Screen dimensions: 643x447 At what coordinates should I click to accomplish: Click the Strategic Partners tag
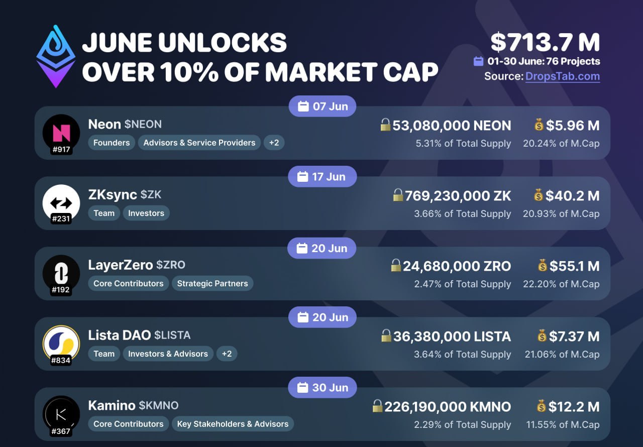212,283
